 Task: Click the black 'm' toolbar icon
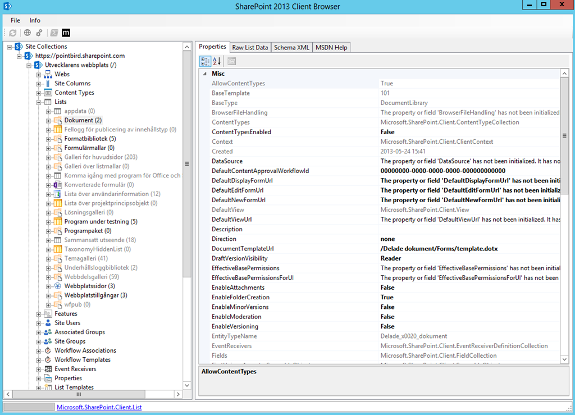(x=66, y=33)
